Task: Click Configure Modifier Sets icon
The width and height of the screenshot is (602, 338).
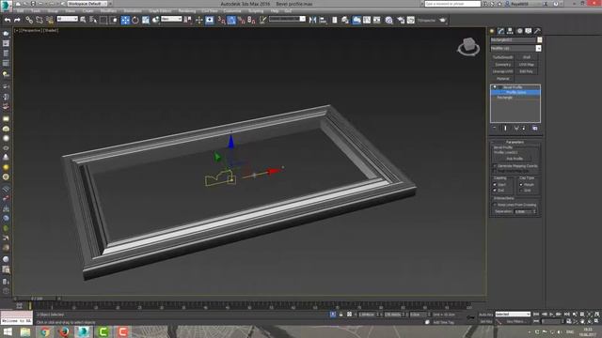Action: pyautogui.click(x=535, y=128)
